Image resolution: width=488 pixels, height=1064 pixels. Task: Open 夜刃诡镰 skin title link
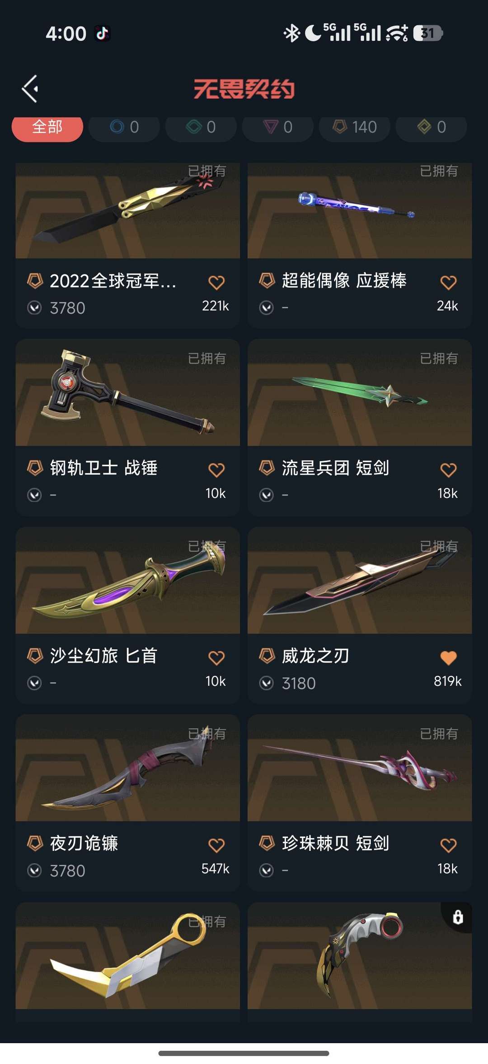click(84, 843)
